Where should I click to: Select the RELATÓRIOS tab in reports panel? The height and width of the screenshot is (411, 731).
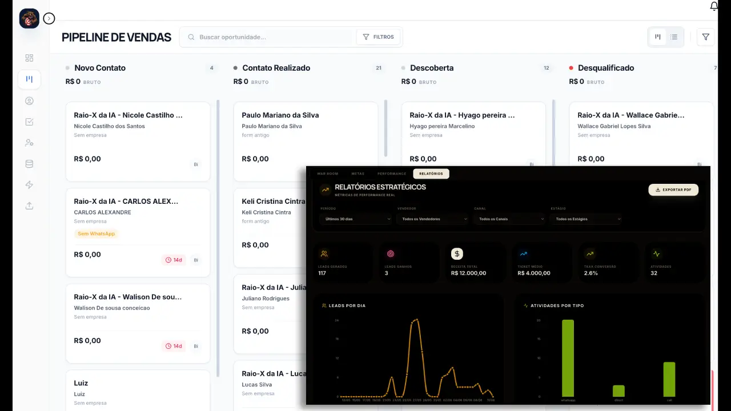click(x=431, y=174)
